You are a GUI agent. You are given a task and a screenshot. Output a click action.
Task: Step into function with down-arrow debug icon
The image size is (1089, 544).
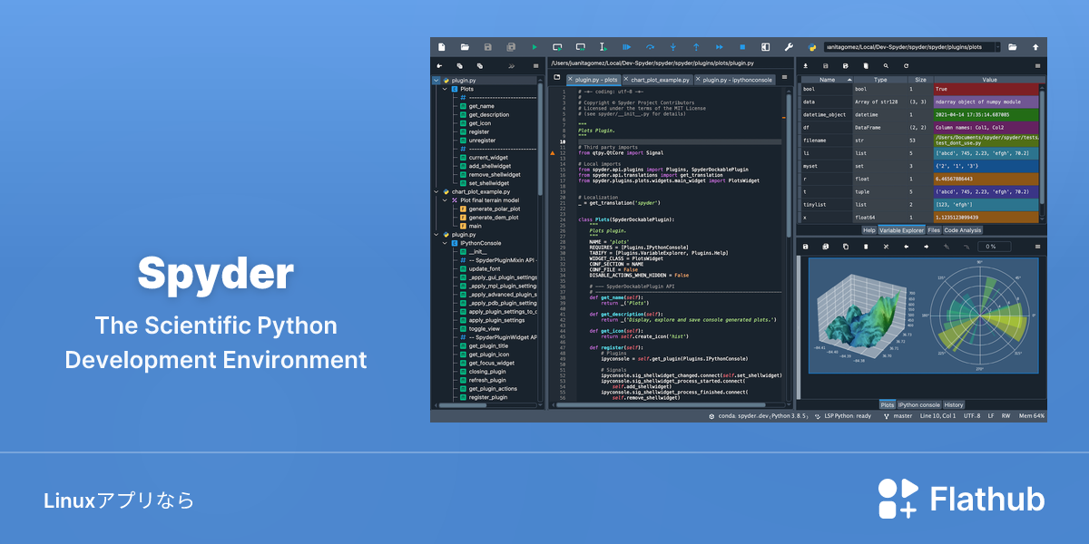[672, 46]
